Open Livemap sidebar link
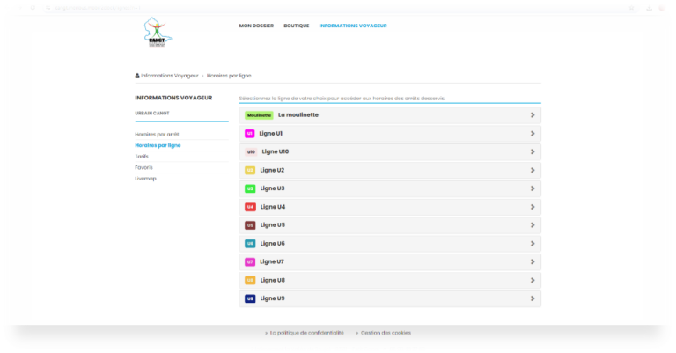This screenshot has height=353, width=676. (146, 179)
